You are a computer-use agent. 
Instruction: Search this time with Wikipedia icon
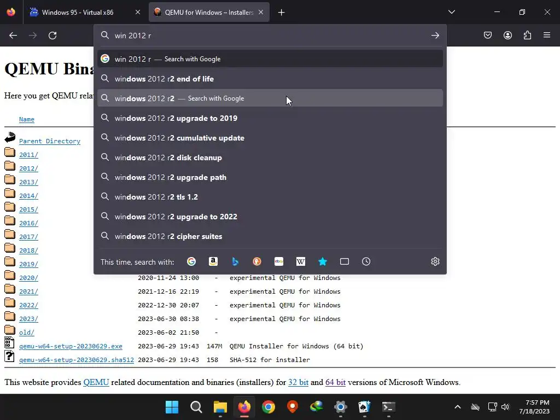tap(301, 262)
